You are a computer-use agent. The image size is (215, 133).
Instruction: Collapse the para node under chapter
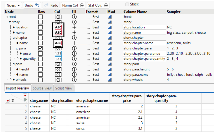17,48
